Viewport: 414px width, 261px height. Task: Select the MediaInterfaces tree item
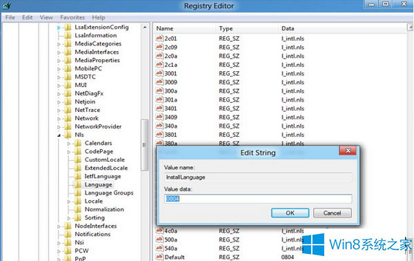pos(97,52)
